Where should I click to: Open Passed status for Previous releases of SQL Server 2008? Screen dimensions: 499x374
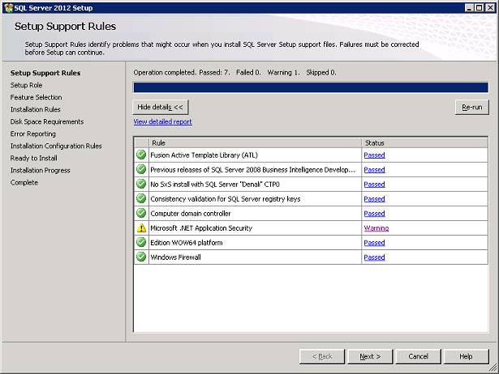[x=374, y=169]
